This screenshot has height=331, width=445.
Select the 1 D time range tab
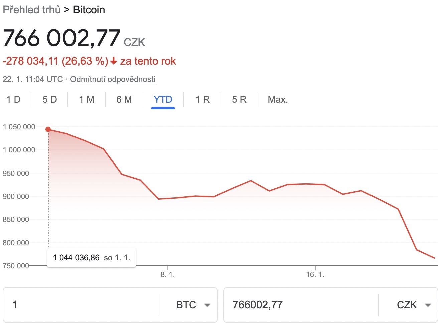pos(13,100)
